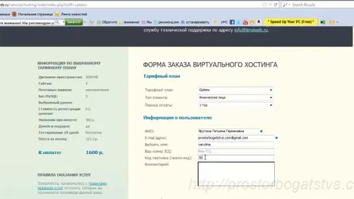Image resolution: width=354 pixels, height=199 pixels.
Task: Click the устанавливать toolbar item
Action: pos(195,22)
